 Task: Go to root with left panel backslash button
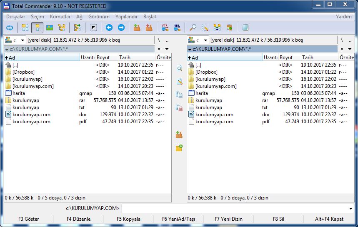click(159, 40)
